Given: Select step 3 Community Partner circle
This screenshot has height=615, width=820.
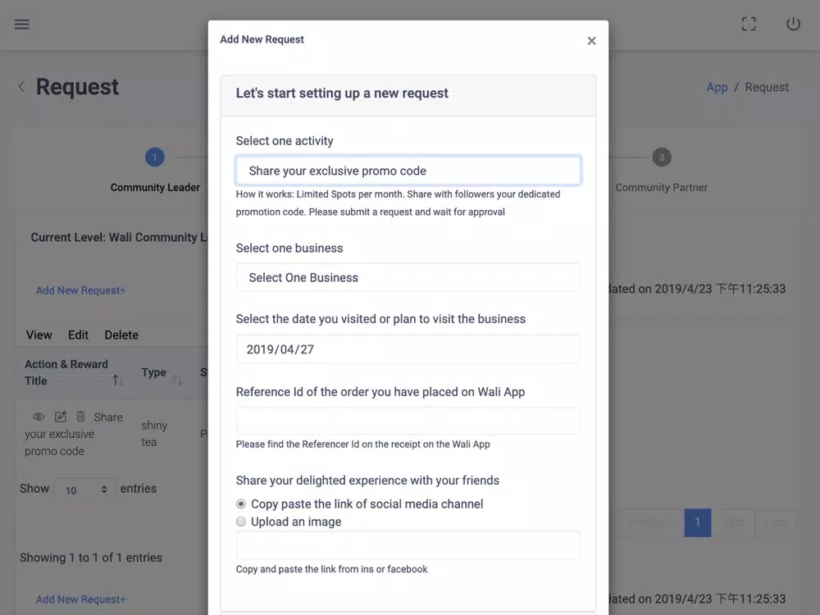Looking at the screenshot, I should [662, 157].
